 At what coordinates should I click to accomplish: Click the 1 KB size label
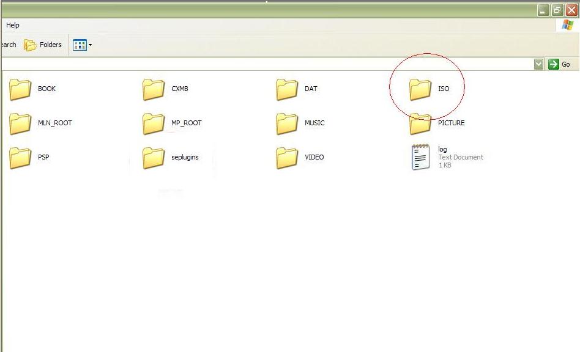tap(445, 165)
